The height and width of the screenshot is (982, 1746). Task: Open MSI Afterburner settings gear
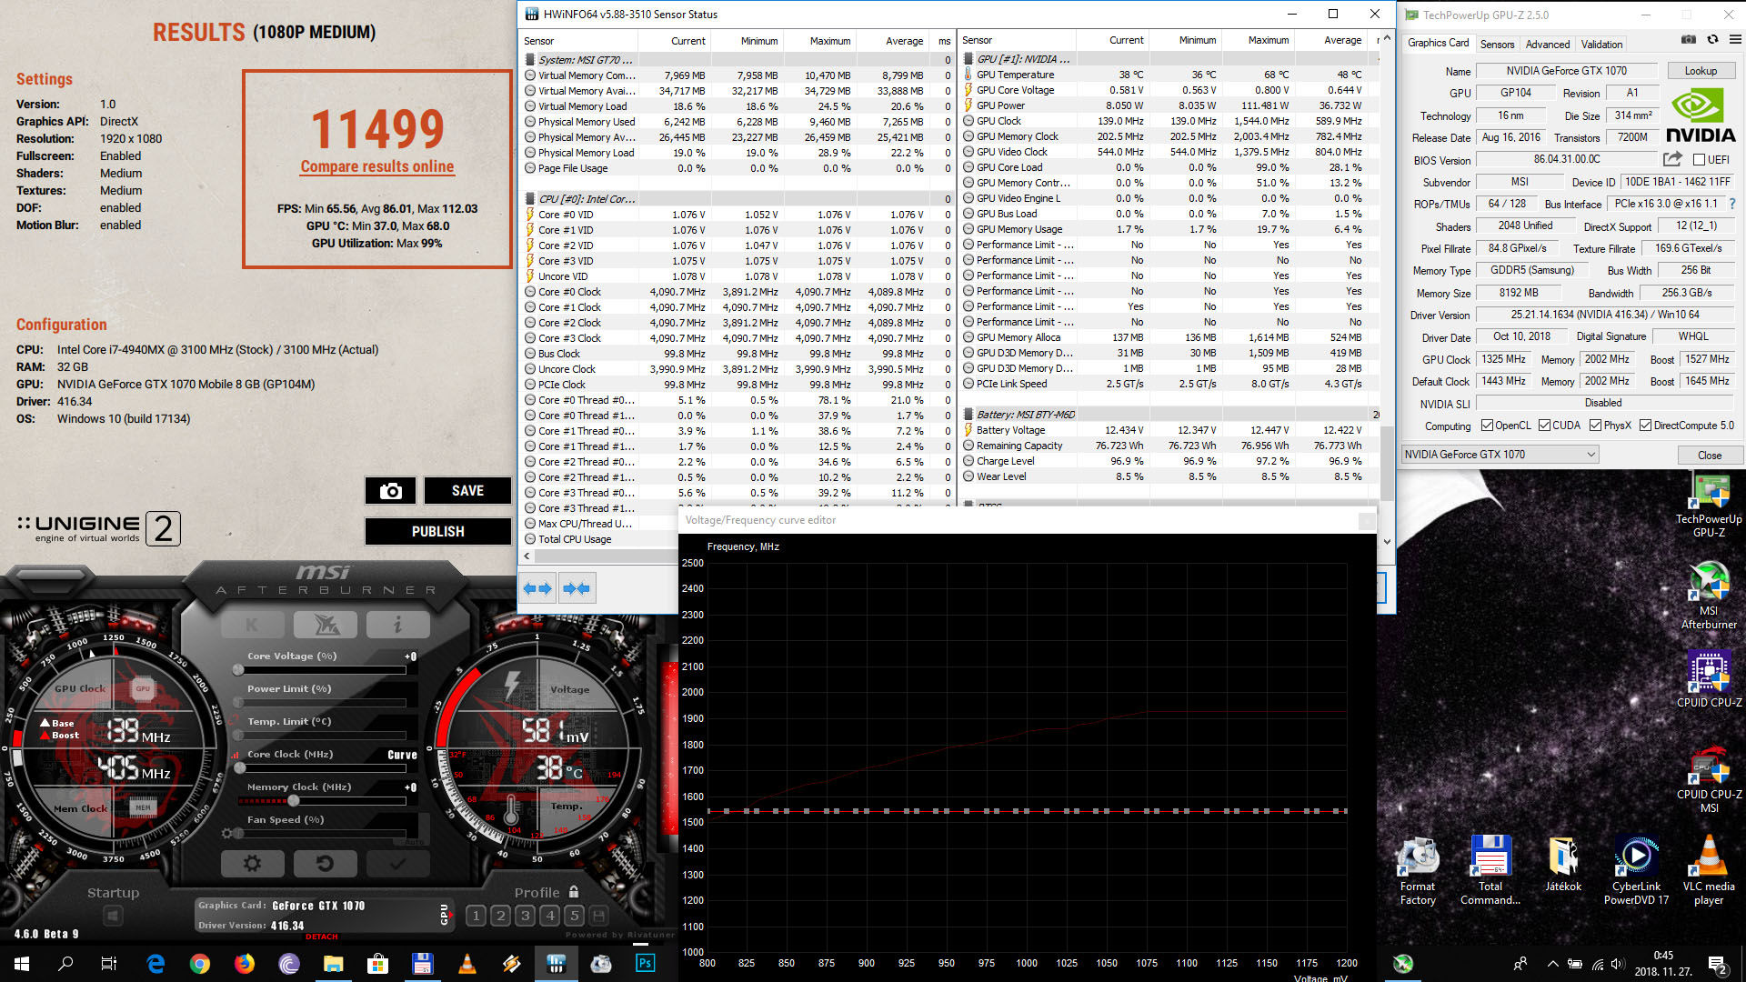click(253, 863)
